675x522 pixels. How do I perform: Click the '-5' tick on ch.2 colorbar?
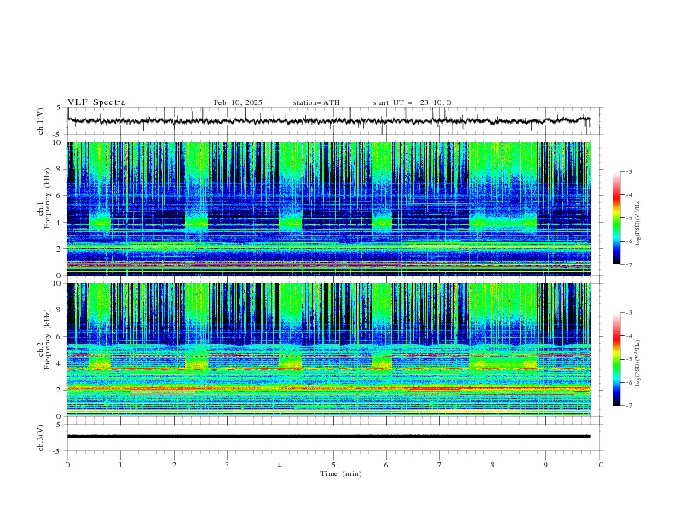(x=628, y=359)
